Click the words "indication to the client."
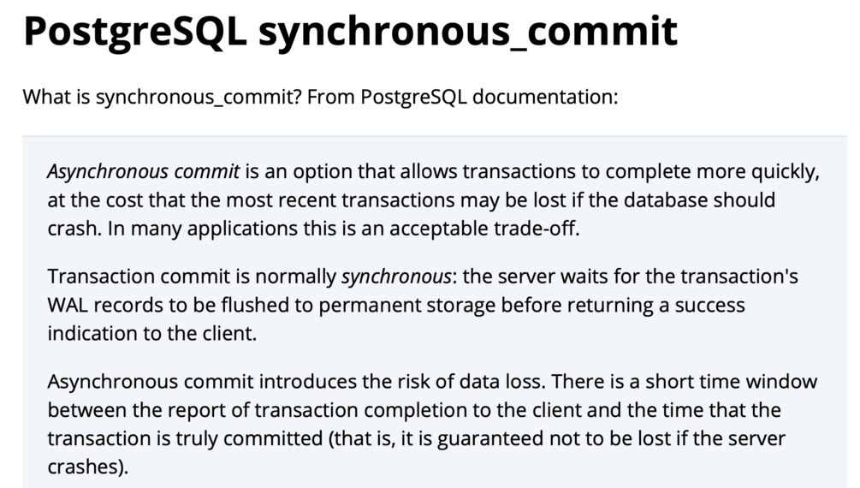Viewport: 860px width, 488px height. (x=152, y=333)
